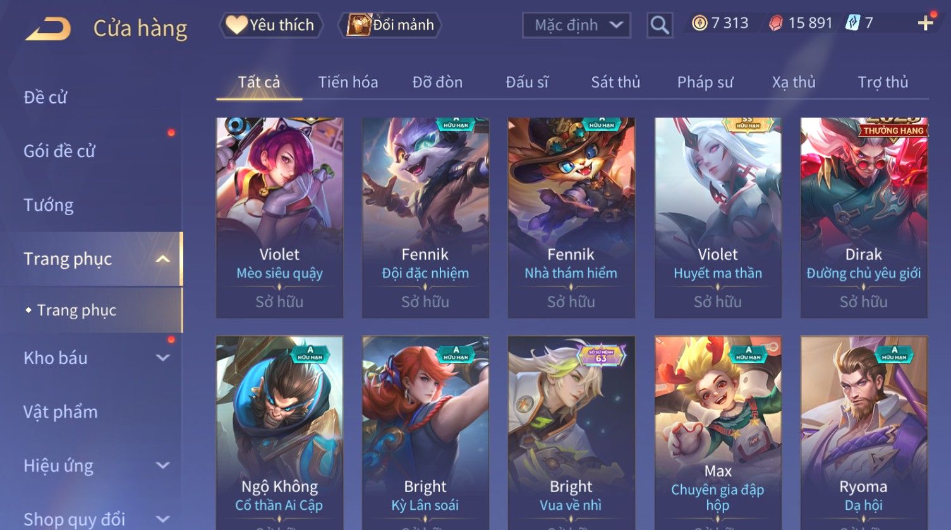Expand the Kho báu sidebar section
This screenshot has width=951, height=530.
pos(162,358)
